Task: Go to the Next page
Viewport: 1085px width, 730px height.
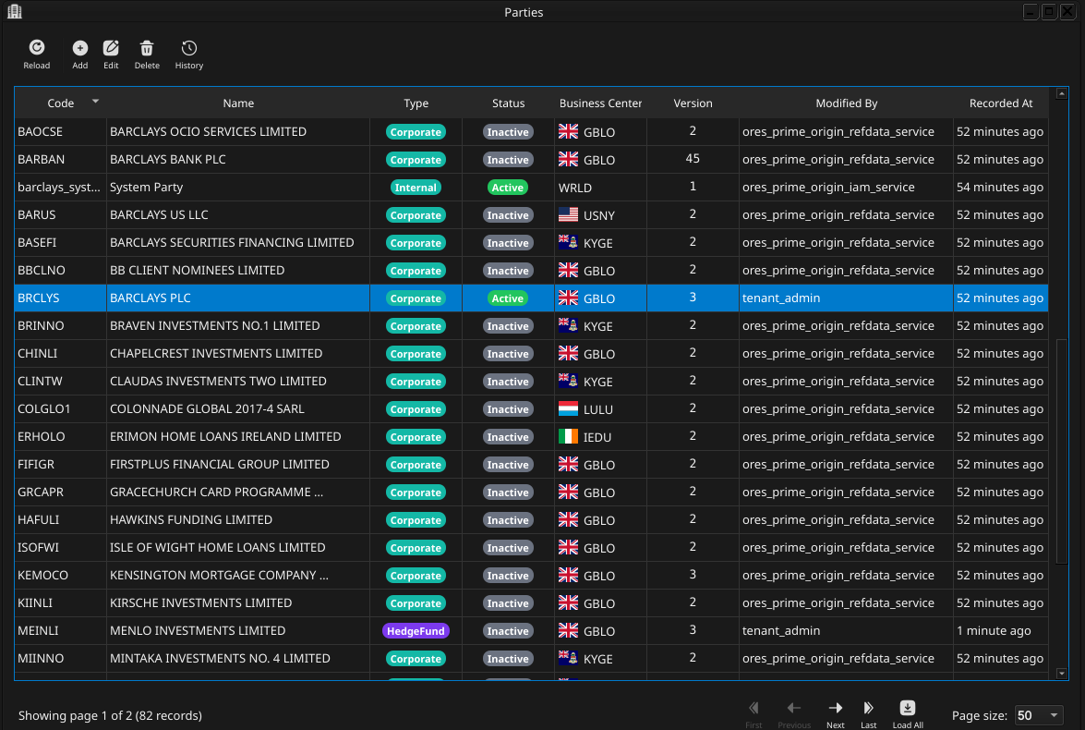Action: coord(835,715)
